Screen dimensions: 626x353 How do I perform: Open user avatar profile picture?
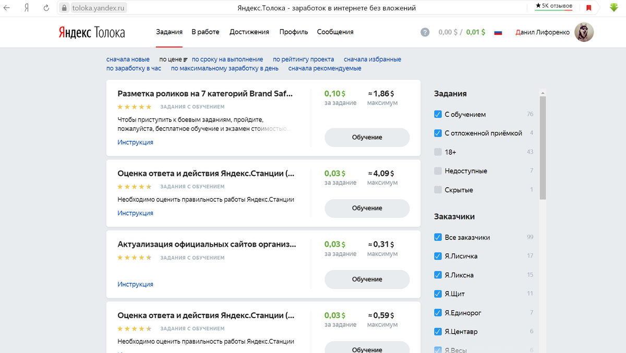click(x=584, y=32)
